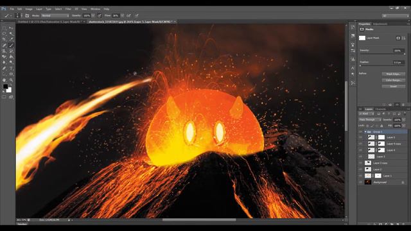411x231 pixels.
Task: Pick the Clone Stamp tool
Action: pyautogui.click(x=4, y=51)
